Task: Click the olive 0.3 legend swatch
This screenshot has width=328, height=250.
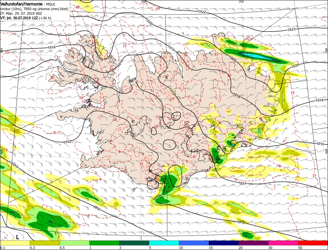Action: 45,243
